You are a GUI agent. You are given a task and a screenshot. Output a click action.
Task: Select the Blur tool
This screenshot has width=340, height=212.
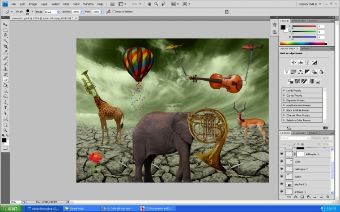5,90
